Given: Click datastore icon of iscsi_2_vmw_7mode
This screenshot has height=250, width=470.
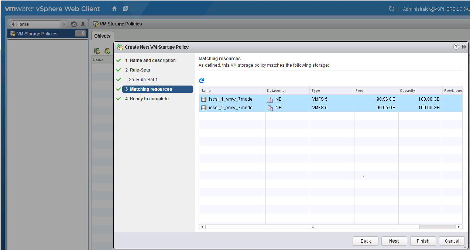Looking at the screenshot, I should [204, 108].
